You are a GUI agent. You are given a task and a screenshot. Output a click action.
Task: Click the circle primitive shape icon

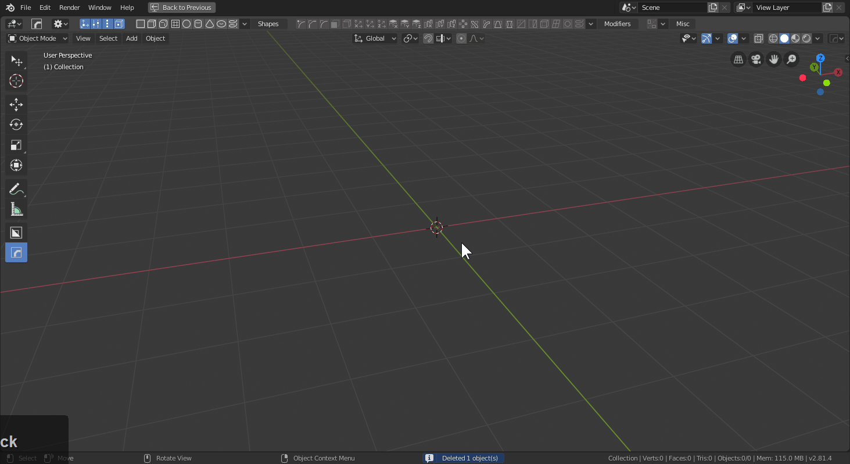187,24
